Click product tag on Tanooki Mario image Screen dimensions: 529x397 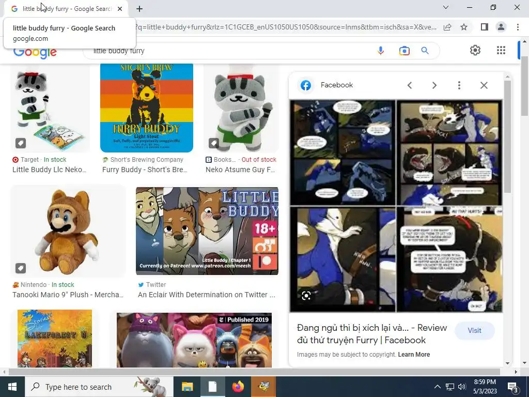21,268
